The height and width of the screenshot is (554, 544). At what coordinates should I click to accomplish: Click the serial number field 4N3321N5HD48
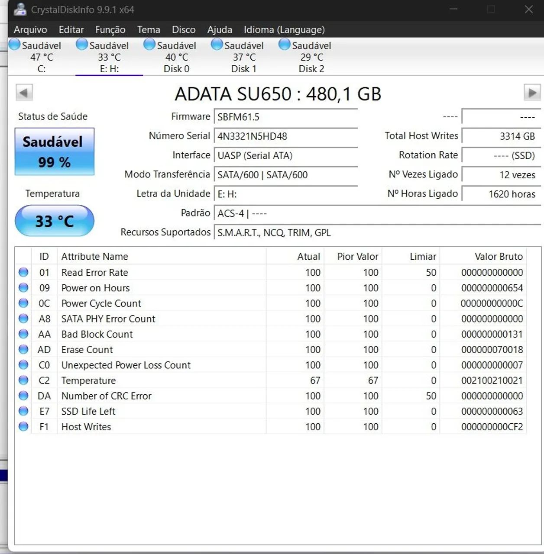(x=286, y=136)
